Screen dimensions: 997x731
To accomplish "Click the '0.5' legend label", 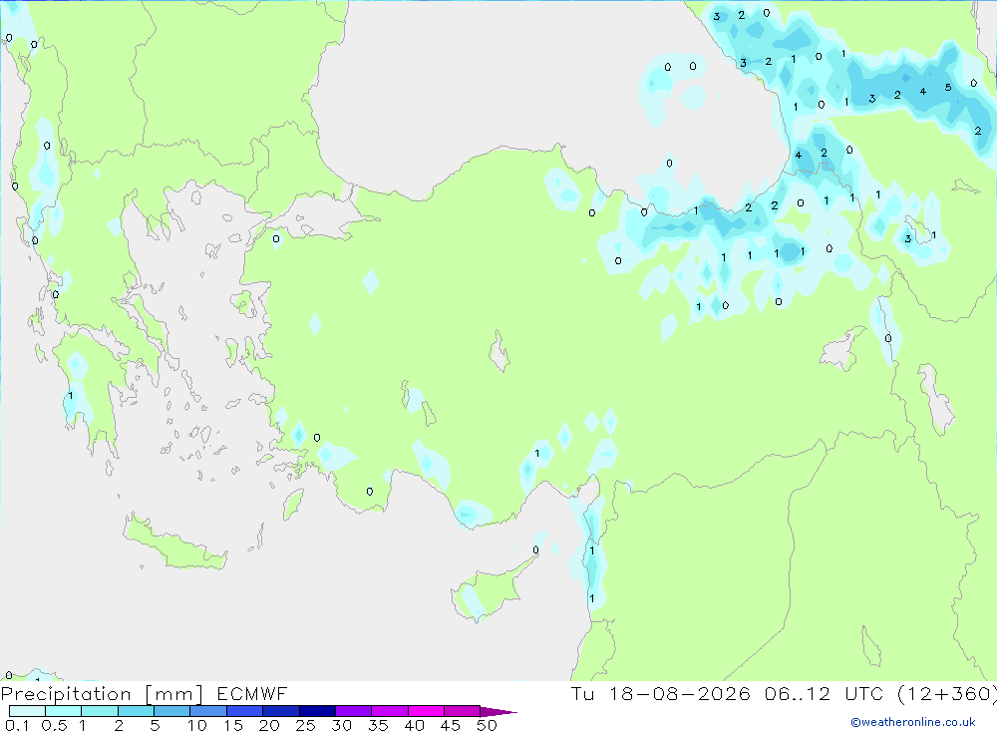I will click(x=54, y=725).
